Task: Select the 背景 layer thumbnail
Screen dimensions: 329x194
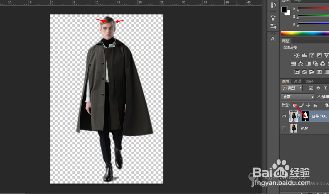Action: pos(293,128)
